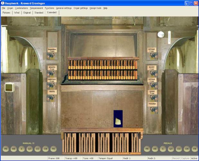Click the thermometer on the right wall

[x=170, y=37]
